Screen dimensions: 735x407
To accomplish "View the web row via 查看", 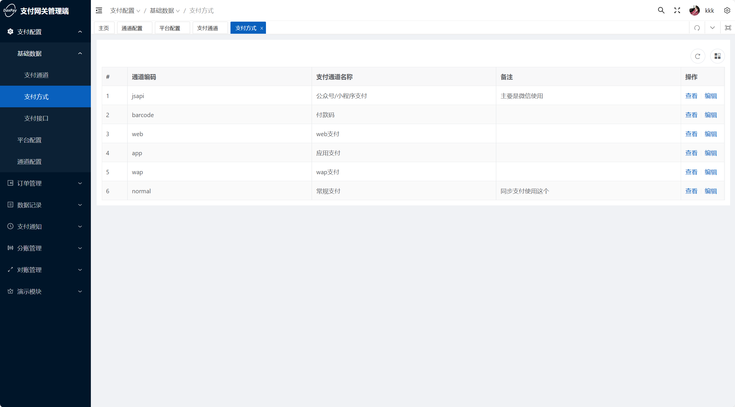I will tap(691, 134).
